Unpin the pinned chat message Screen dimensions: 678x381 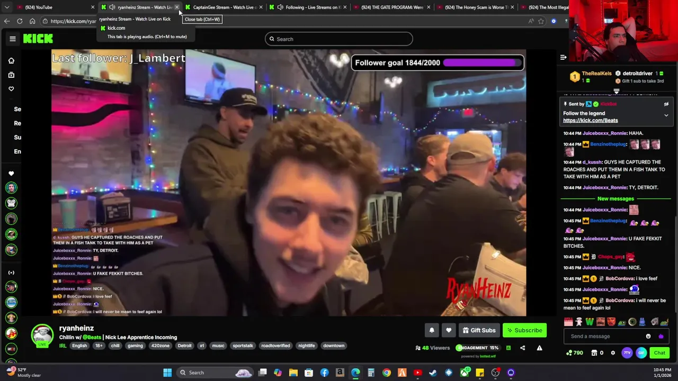[x=666, y=104]
